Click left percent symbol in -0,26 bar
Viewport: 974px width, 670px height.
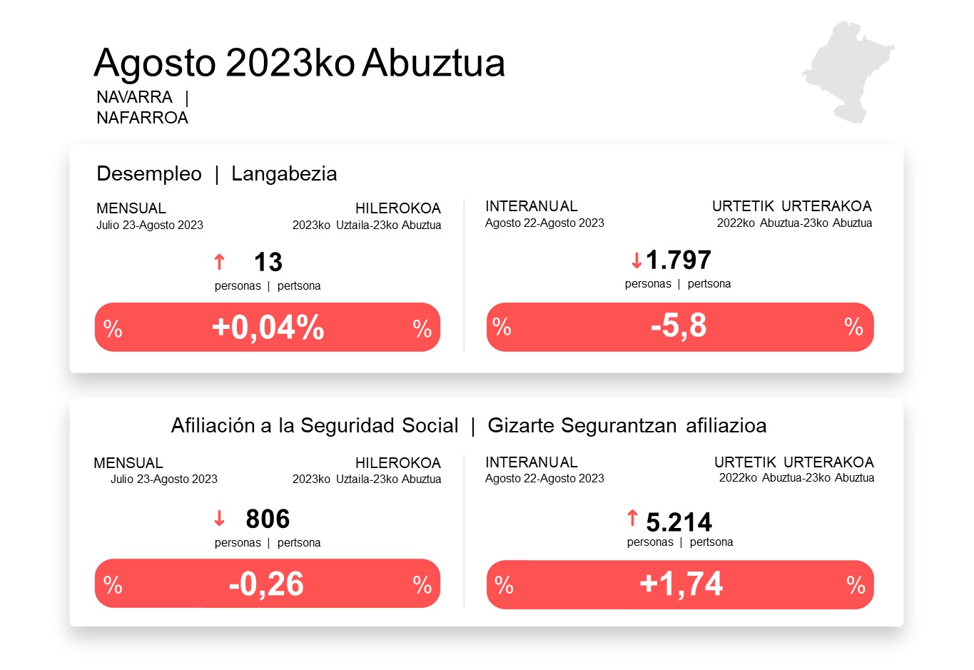pos(113,584)
